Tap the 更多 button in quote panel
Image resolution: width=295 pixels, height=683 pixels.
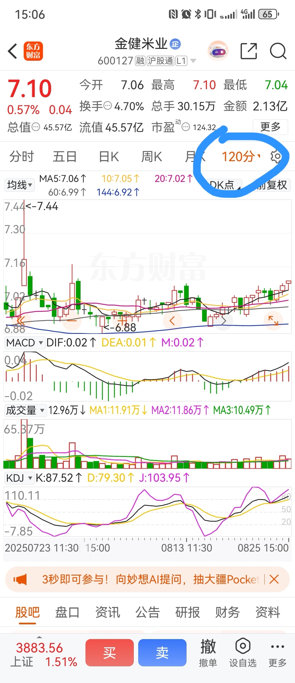point(270,127)
